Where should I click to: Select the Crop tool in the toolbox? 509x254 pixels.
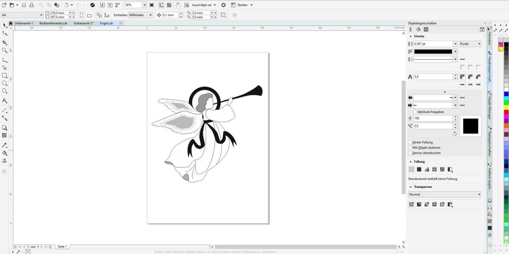click(5, 42)
